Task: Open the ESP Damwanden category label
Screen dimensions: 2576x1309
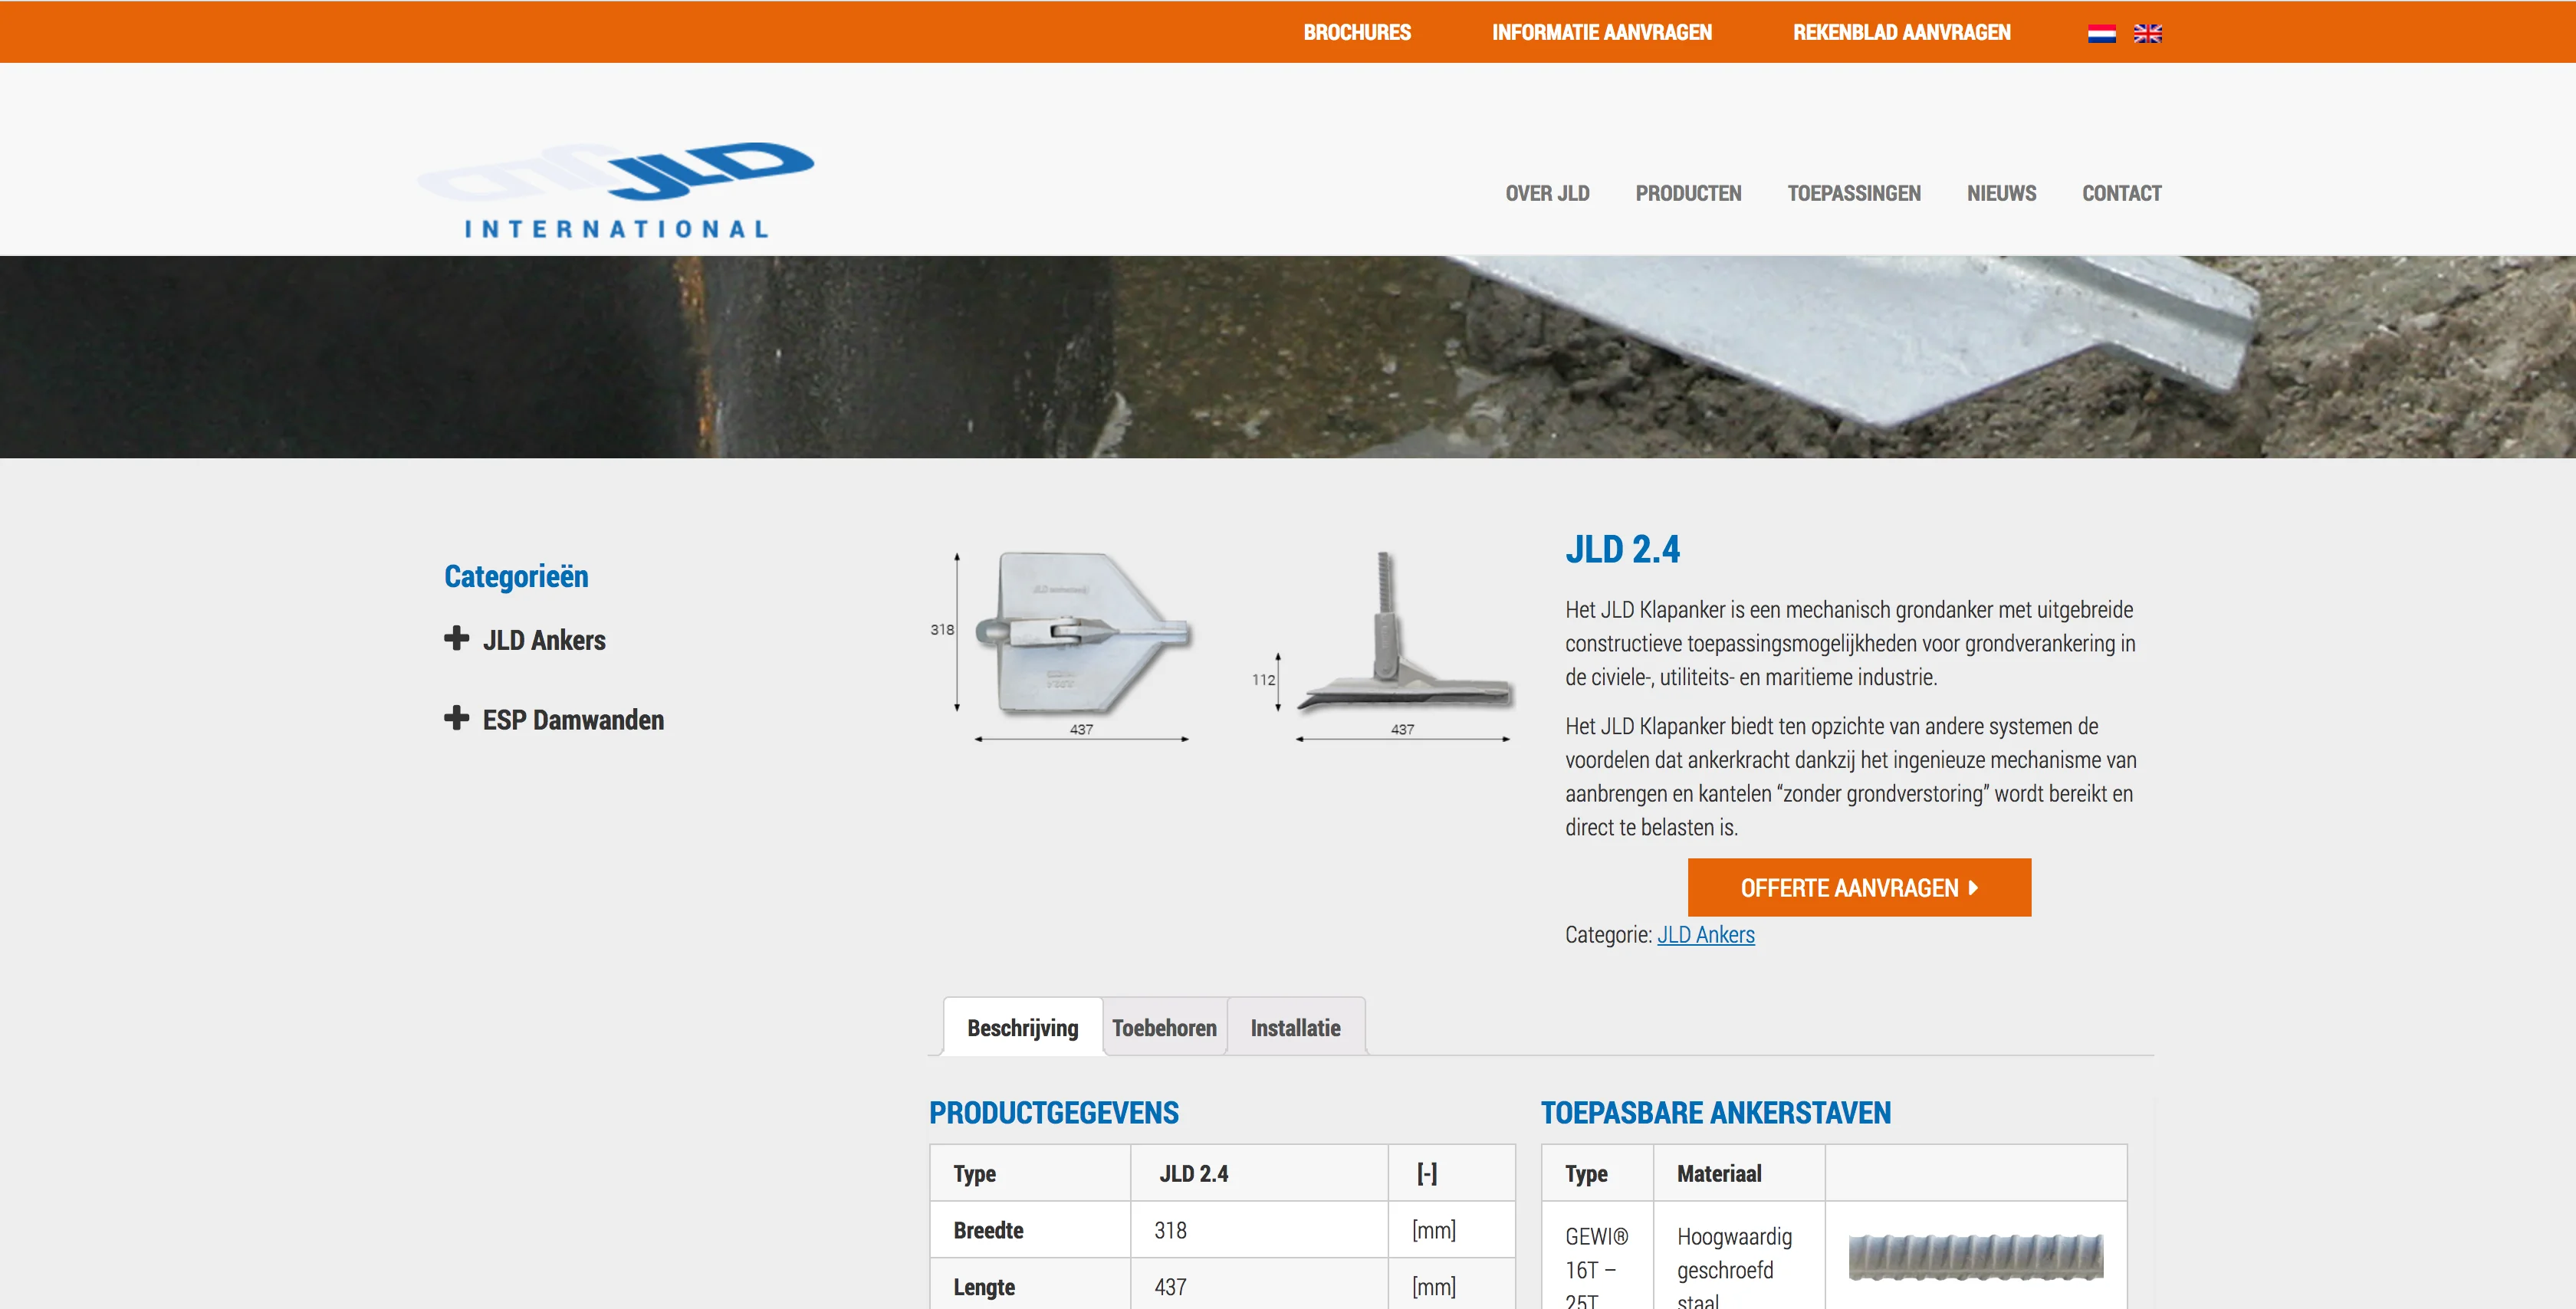Action: click(x=573, y=720)
